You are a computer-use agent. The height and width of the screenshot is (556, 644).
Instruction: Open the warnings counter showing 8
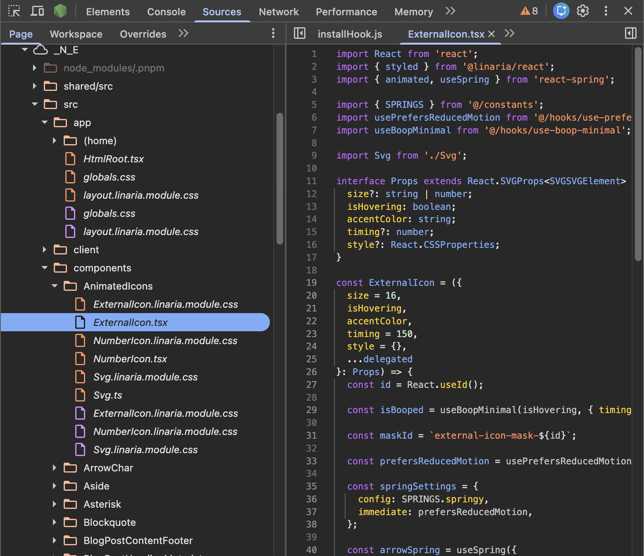529,11
